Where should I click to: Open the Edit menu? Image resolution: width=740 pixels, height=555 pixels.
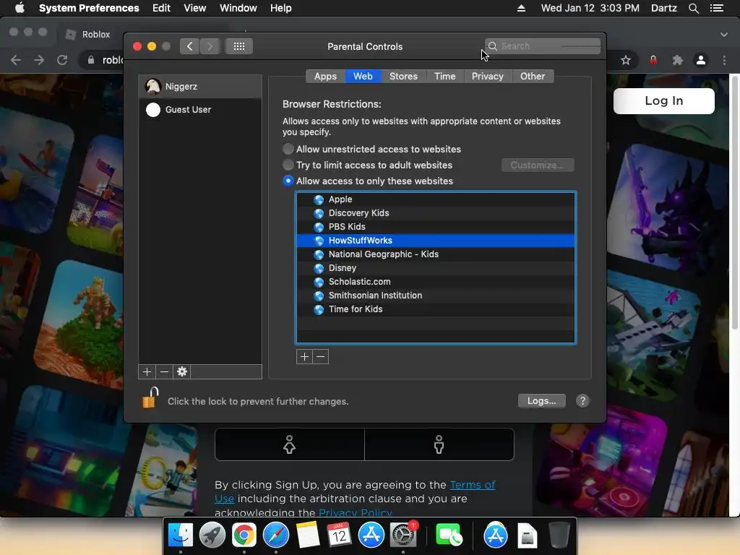coord(161,8)
